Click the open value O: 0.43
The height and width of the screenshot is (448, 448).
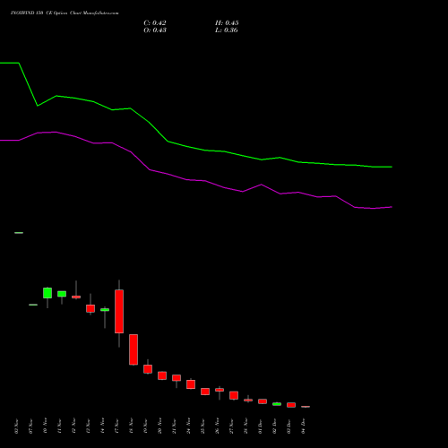[155, 30]
